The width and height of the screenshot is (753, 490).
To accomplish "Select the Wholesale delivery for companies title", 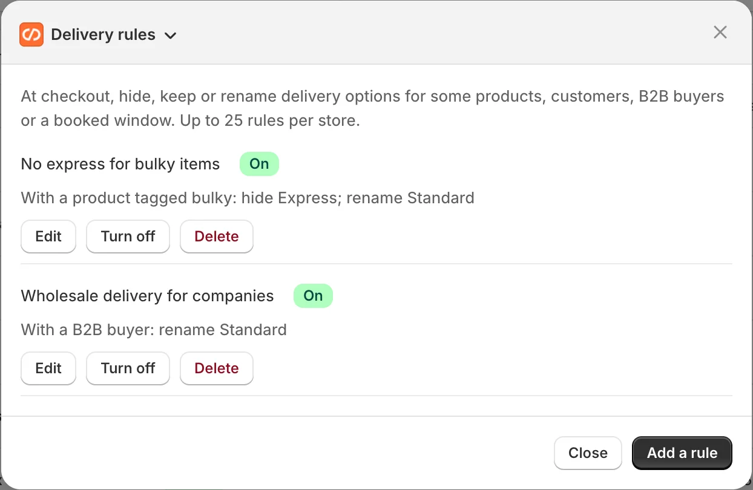I will tap(147, 296).
